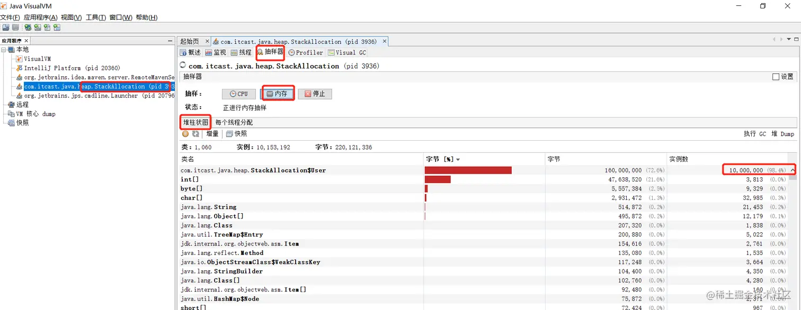Switch to the 线程 tab
Image resolution: width=801 pixels, height=310 pixels.
point(241,52)
